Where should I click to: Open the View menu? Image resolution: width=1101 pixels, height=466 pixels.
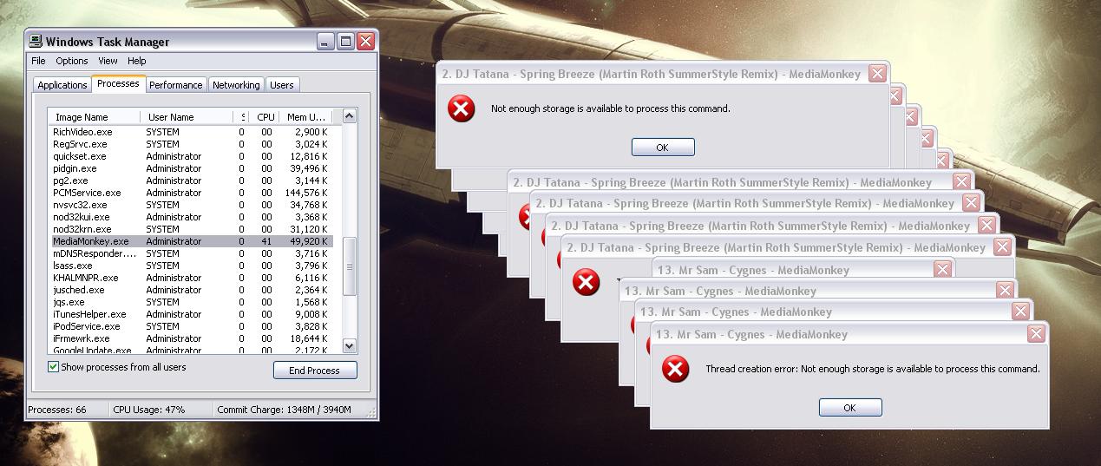pyautogui.click(x=108, y=61)
